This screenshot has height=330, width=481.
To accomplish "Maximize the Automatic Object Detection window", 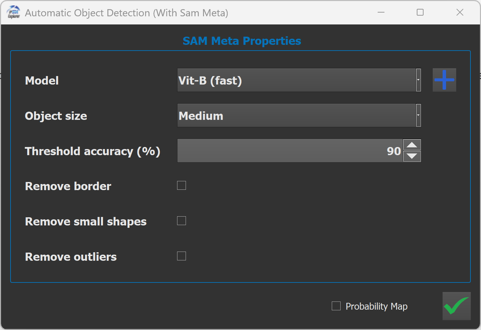I will click(x=420, y=13).
